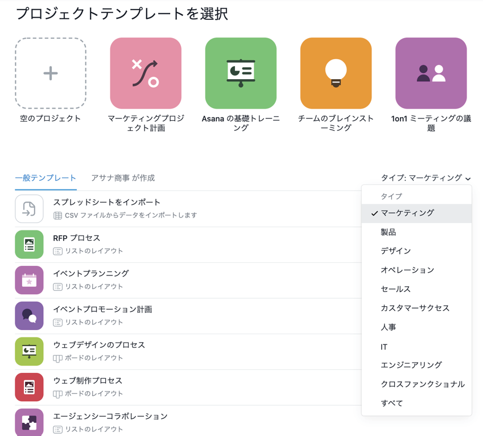Viewport: 483px width, 436px height.
Task: Click the イベントプランニング calendar star icon
Action: point(29,280)
